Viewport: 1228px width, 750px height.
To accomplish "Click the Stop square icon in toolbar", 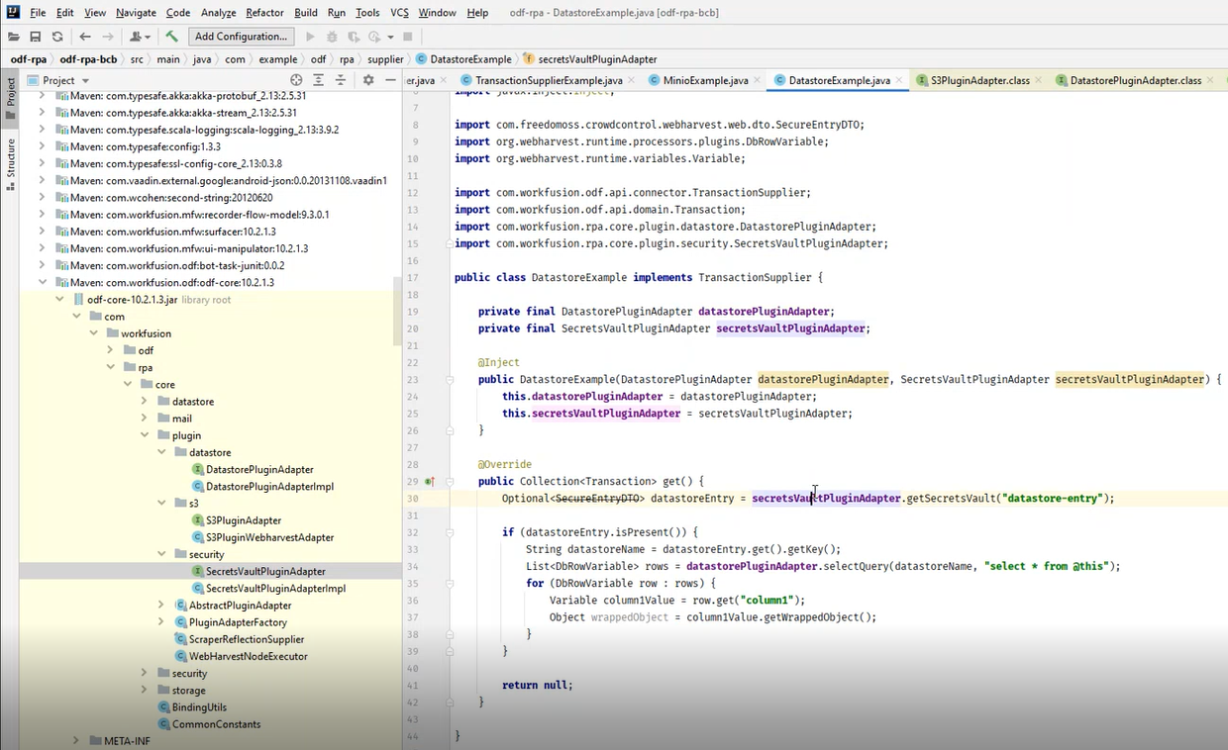I will click(x=407, y=37).
